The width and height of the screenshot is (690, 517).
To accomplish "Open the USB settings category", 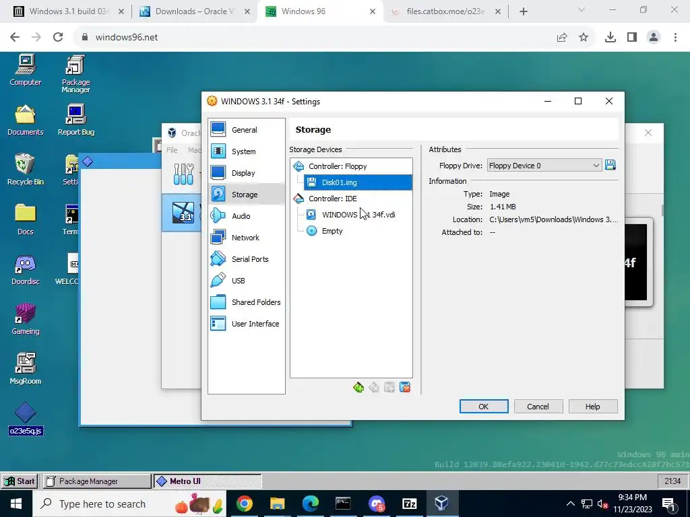I will pyautogui.click(x=247, y=281).
